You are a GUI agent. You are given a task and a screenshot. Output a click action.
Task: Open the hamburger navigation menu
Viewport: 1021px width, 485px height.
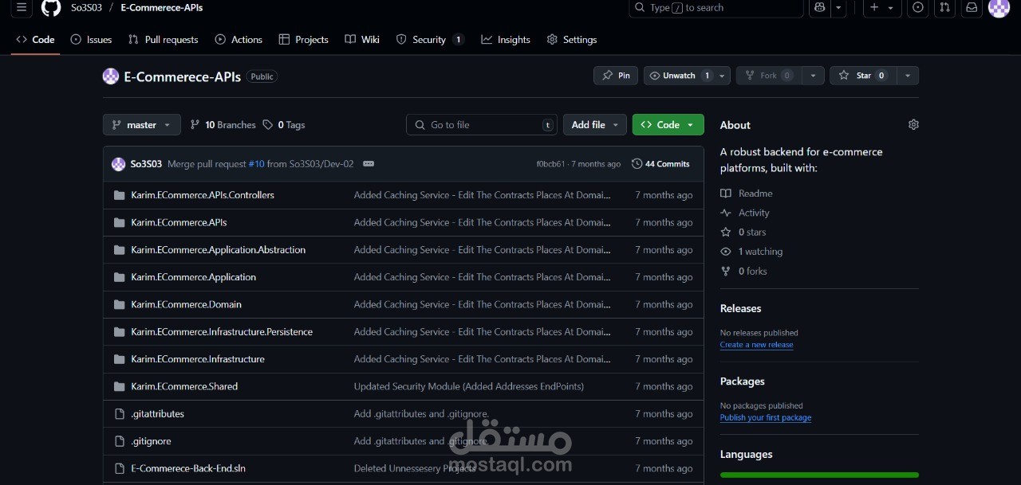click(x=22, y=7)
